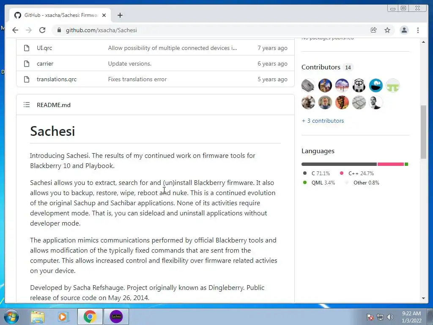Click the pink C++ segment of language bar
Image resolution: width=433 pixels, height=325 pixels.
[390, 164]
